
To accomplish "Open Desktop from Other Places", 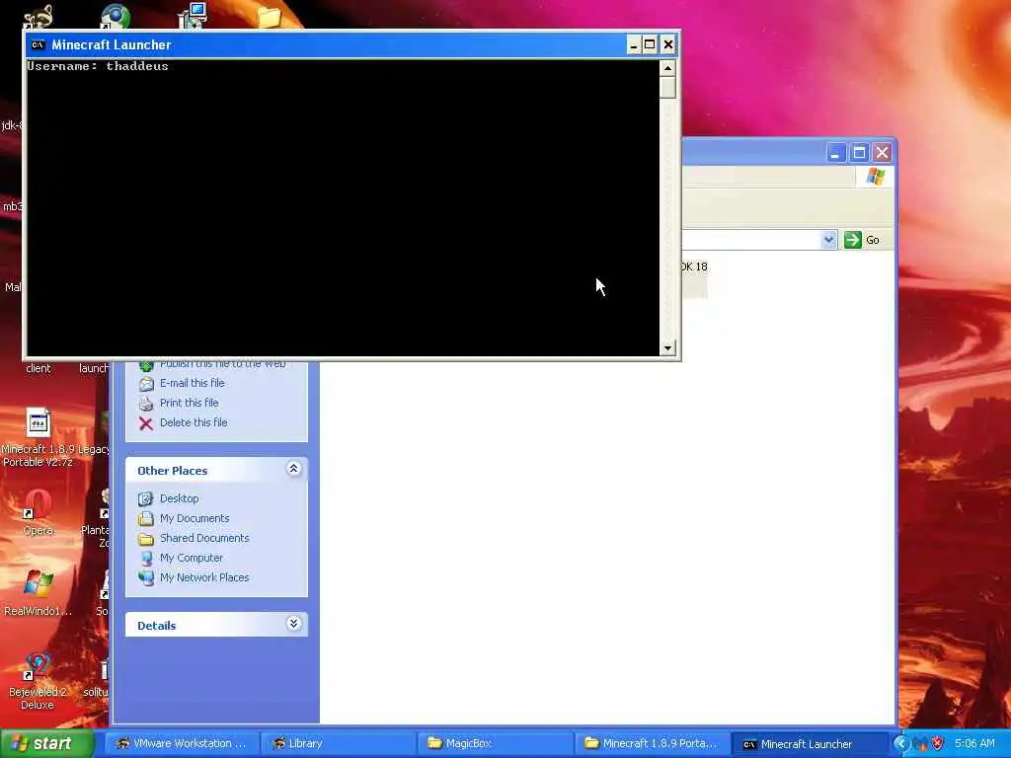I will point(180,498).
